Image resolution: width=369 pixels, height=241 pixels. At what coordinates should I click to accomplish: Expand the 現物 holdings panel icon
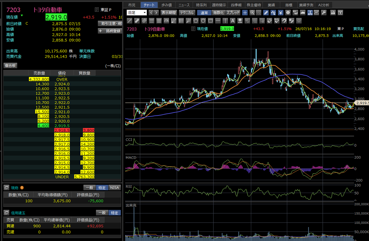(x=6, y=187)
